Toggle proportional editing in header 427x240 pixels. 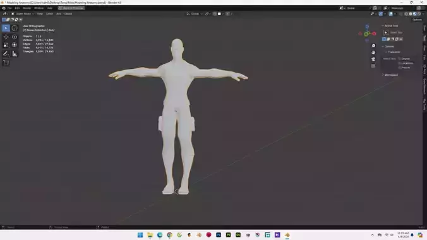227,14
